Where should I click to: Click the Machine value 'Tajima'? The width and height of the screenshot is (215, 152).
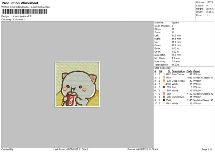coord(175,23)
